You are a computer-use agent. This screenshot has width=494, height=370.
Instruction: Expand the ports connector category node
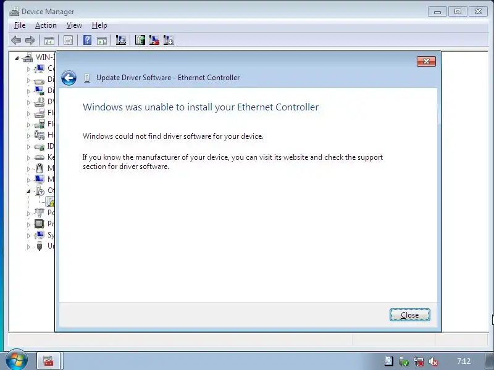click(28, 213)
